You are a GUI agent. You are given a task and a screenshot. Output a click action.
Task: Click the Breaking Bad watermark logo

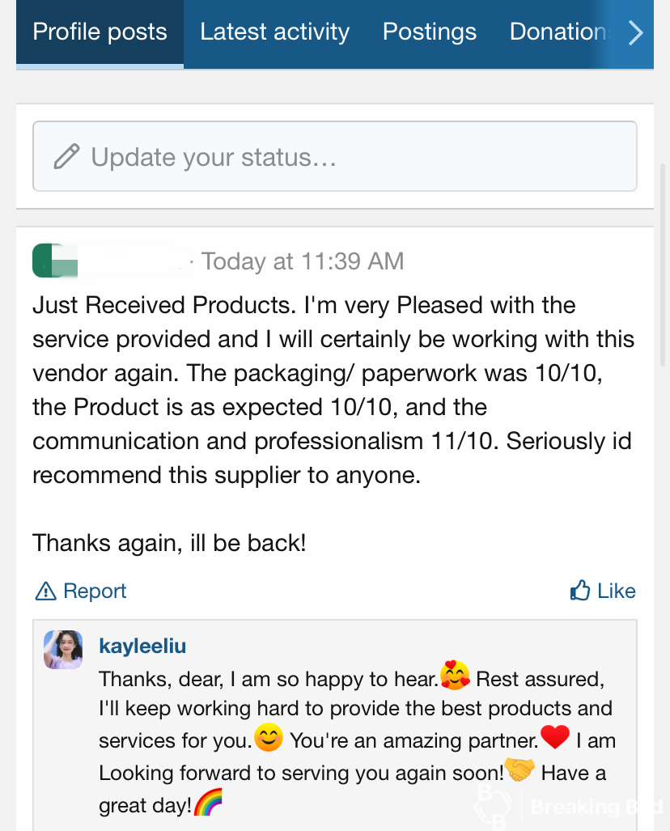pyautogui.click(x=566, y=805)
